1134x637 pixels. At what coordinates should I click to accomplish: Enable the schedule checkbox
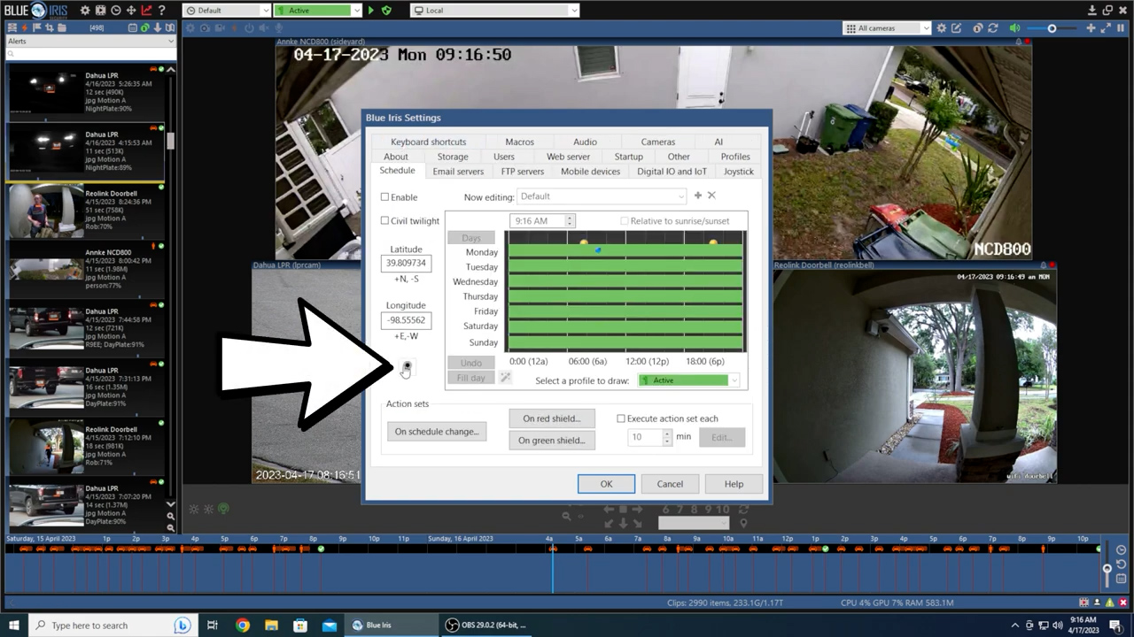[384, 197]
